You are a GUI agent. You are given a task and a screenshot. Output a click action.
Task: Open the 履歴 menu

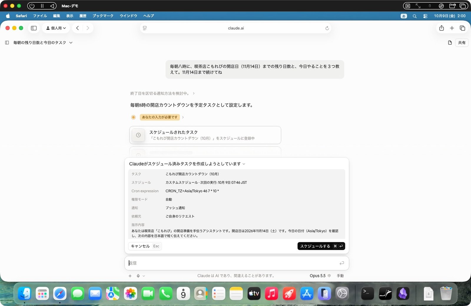tap(83, 16)
